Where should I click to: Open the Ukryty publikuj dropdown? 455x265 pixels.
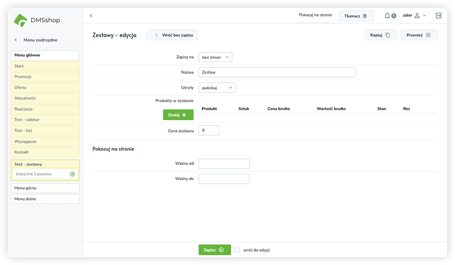click(x=217, y=87)
